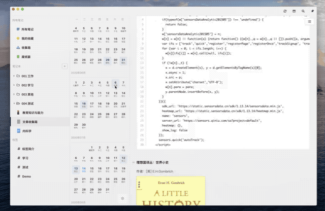Open search with the magnifier icon
The width and height of the screenshot is (325, 211).
point(303,11)
